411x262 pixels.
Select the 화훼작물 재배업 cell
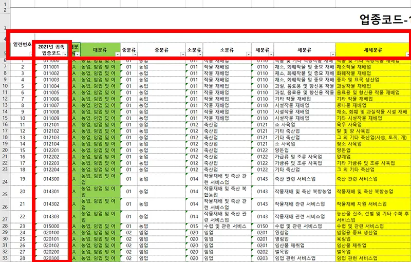tap(373, 73)
